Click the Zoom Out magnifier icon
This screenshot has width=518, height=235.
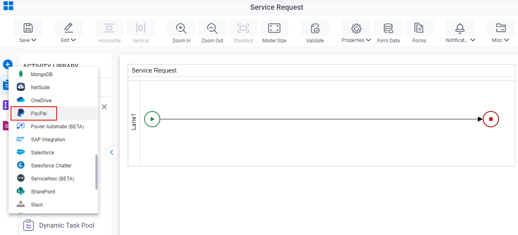pos(212,28)
